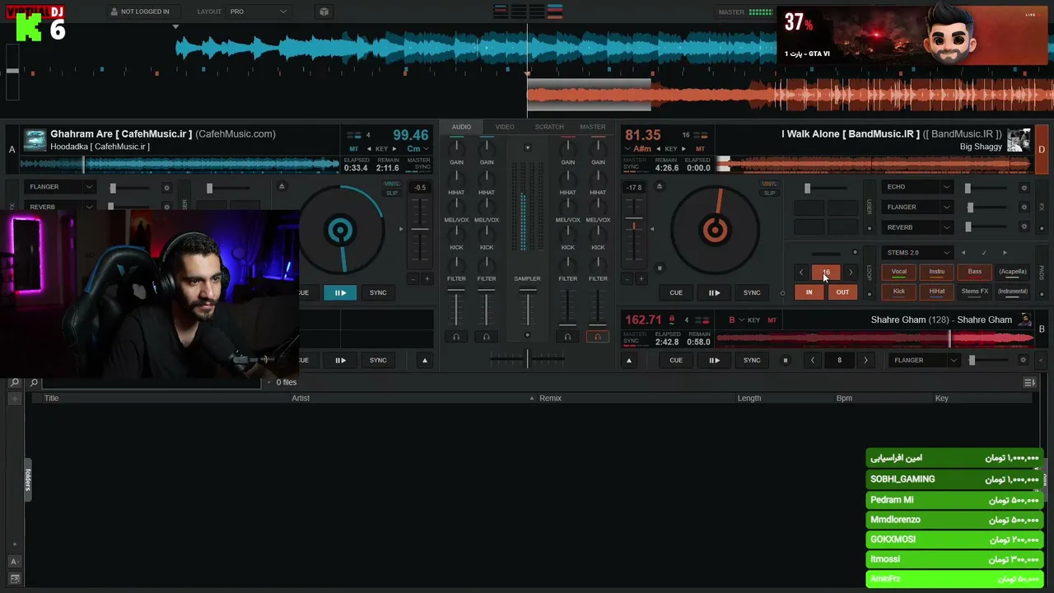The height and width of the screenshot is (593, 1054).
Task: Click the tempo lock icon on deck B
Action: [x=672, y=320]
